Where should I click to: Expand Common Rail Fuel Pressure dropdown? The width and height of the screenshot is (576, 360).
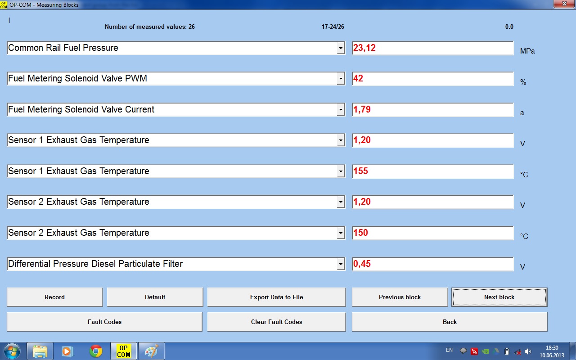341,48
